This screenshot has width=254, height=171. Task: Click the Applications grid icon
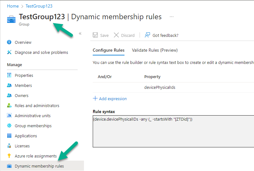point(9,136)
